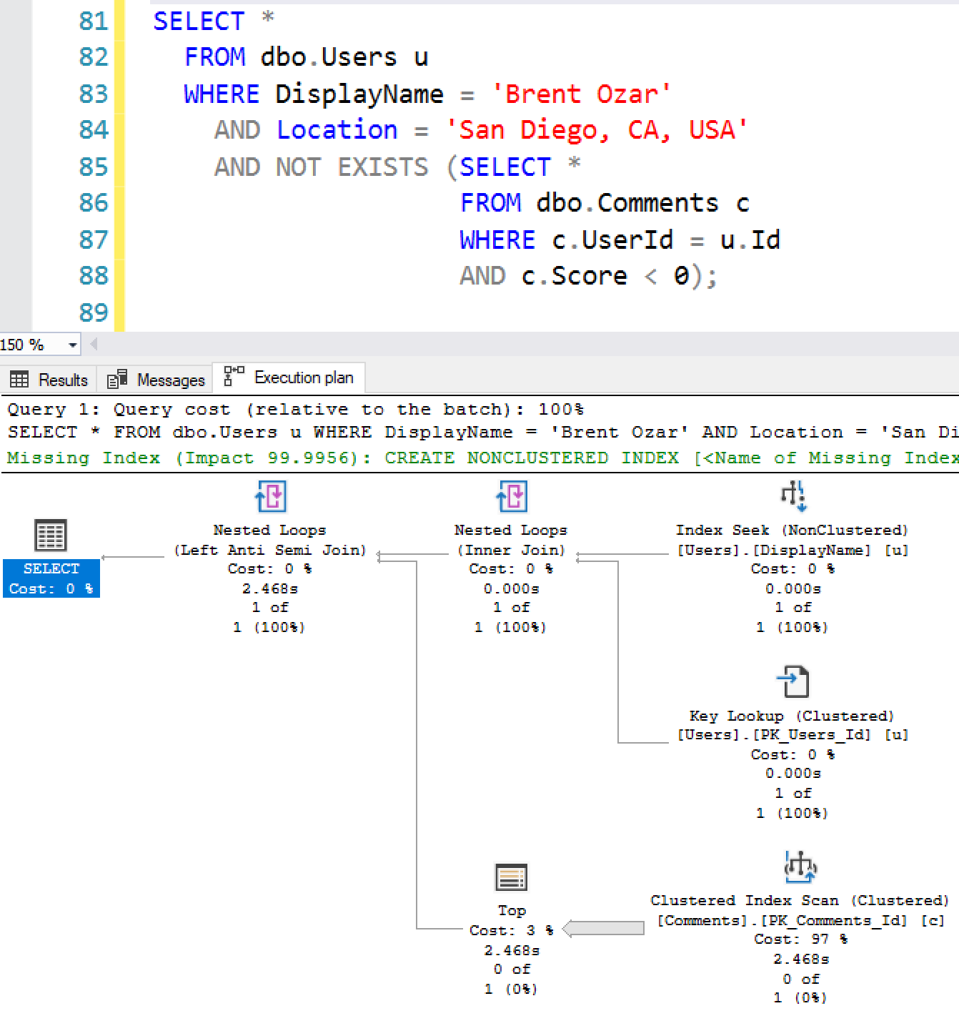This screenshot has height=1021, width=959.
Task: Click the SELECT * query text on line 81
Action: [198, 21]
